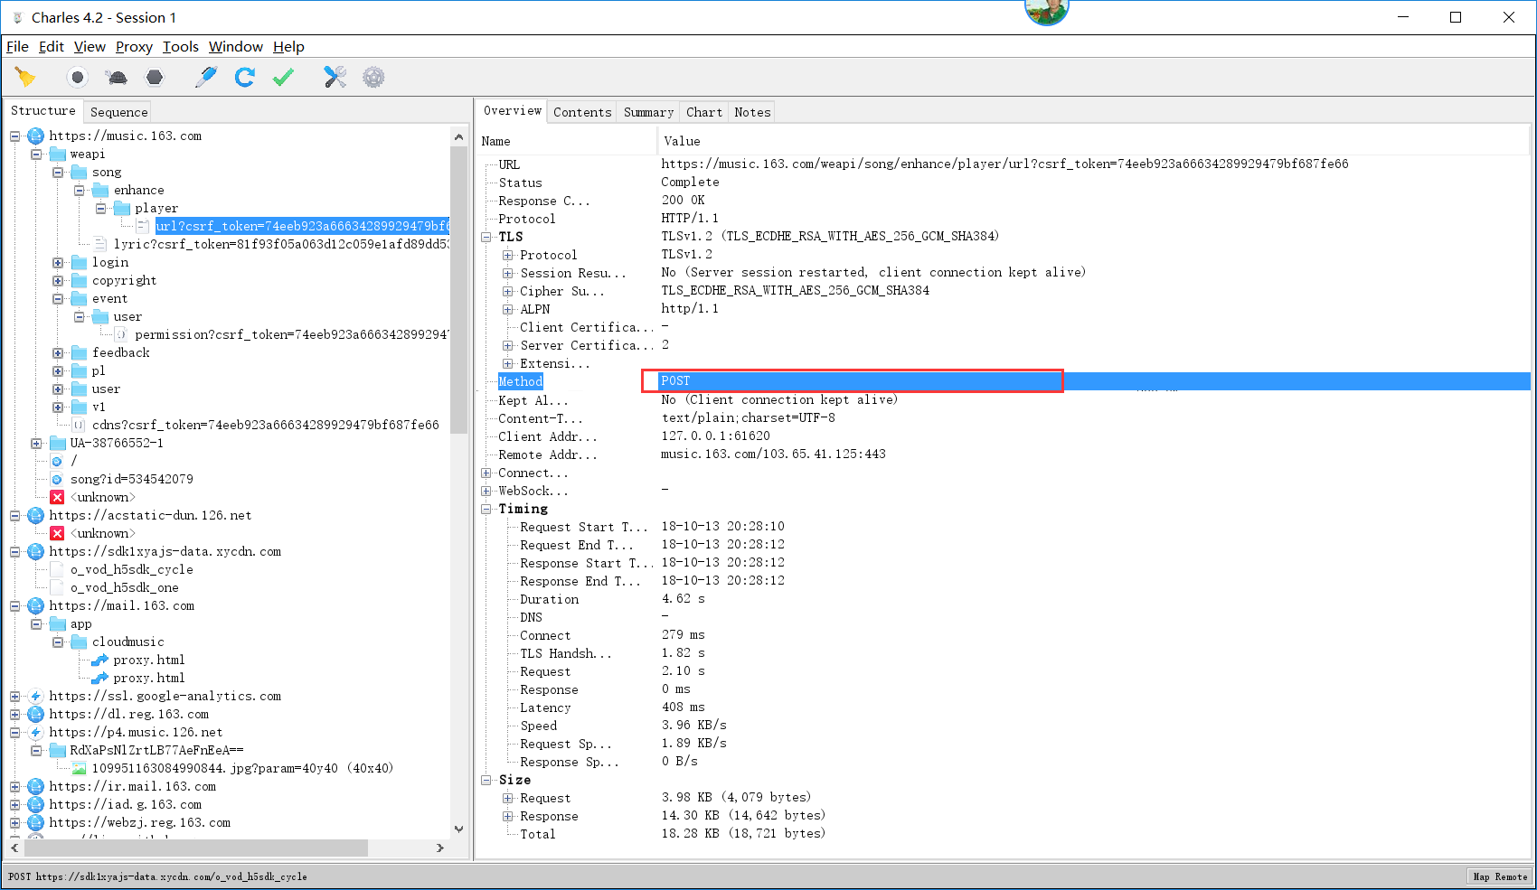Click the globe icon of https://acstatic-dun.126.net
Viewport: 1537px width, 890px height.
(35, 516)
